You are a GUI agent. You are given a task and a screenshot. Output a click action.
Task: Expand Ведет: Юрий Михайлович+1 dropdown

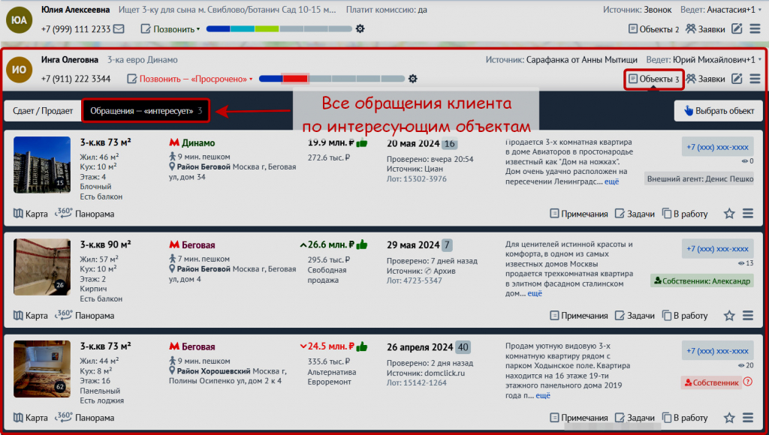click(704, 60)
